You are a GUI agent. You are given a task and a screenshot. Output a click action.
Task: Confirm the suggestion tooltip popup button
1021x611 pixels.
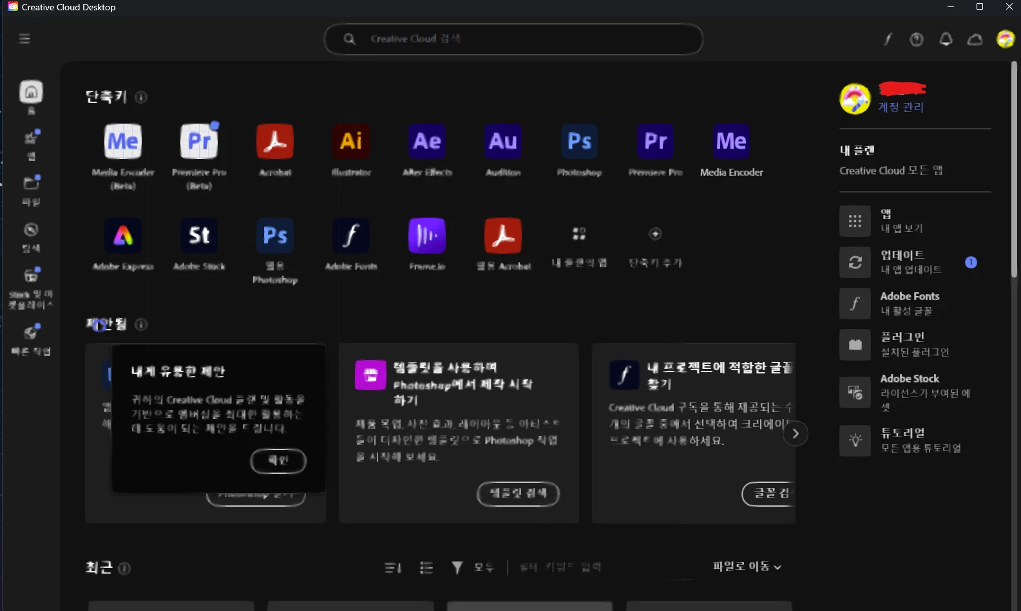[278, 461]
